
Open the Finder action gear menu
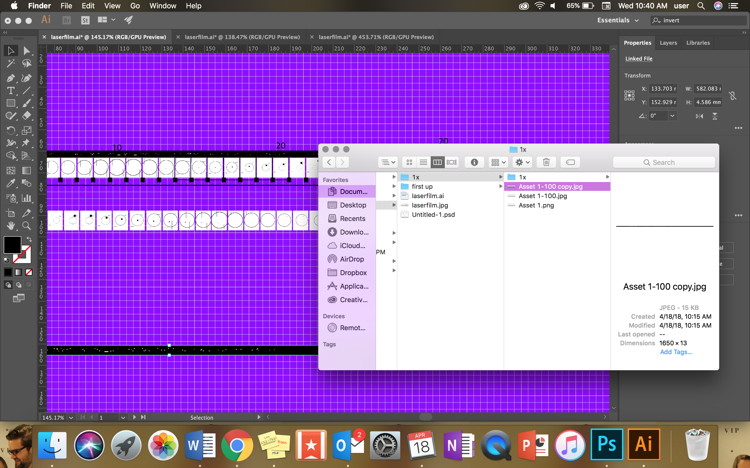point(522,162)
